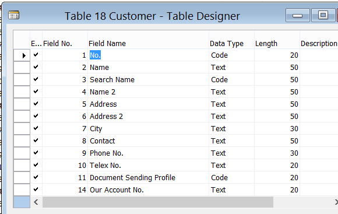
Task: Select the row header for Telex No.
Action: (x=22, y=165)
